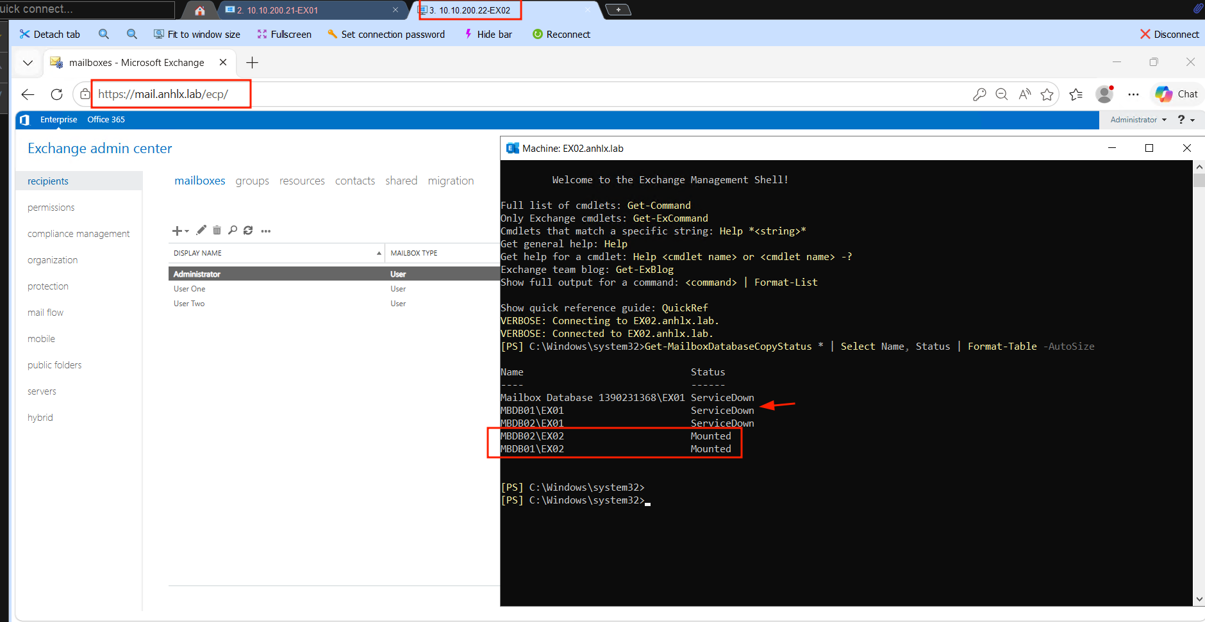Image resolution: width=1205 pixels, height=622 pixels.
Task: Open compliance management section
Action: click(x=78, y=234)
